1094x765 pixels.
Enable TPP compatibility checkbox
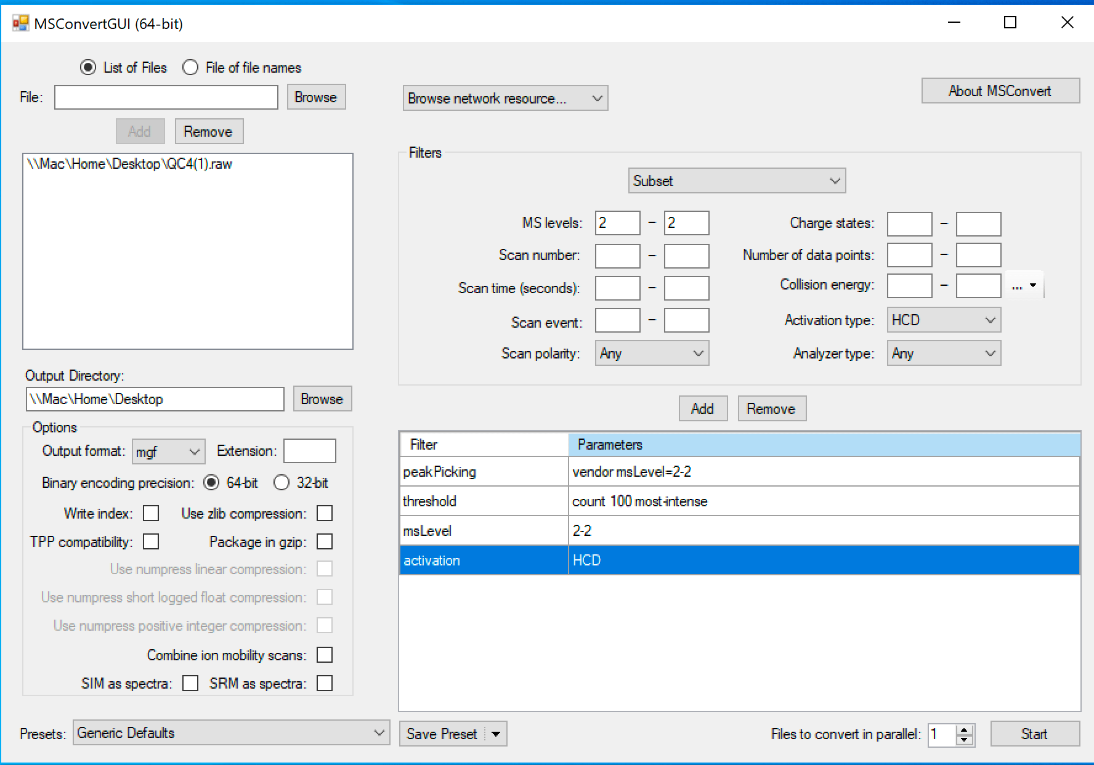tap(151, 541)
